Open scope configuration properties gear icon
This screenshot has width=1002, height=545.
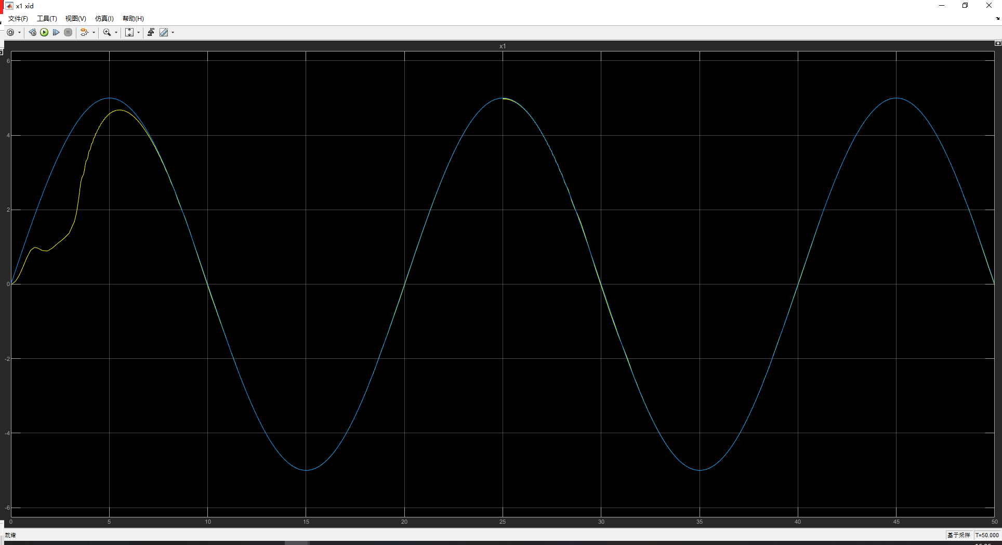(x=10, y=32)
